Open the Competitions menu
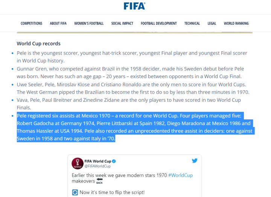The height and width of the screenshot is (197, 271). [x=32, y=23]
